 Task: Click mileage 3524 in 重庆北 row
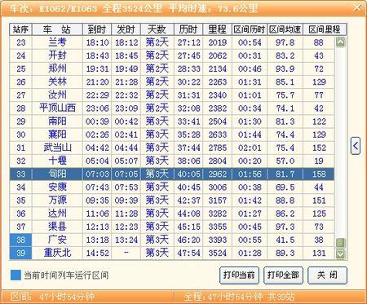pyautogui.click(x=218, y=253)
